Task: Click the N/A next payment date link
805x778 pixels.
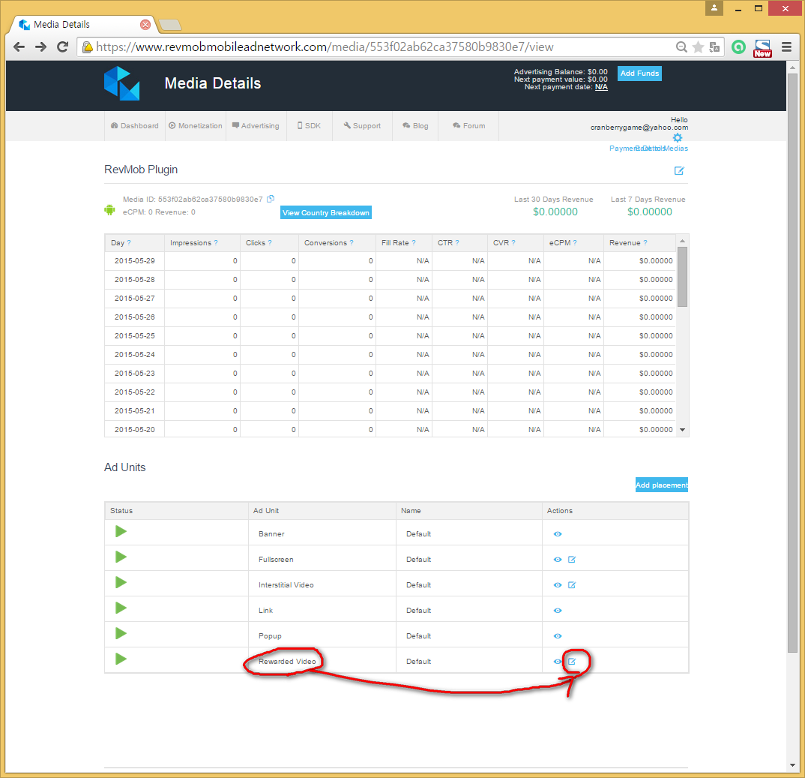Action: [601, 87]
